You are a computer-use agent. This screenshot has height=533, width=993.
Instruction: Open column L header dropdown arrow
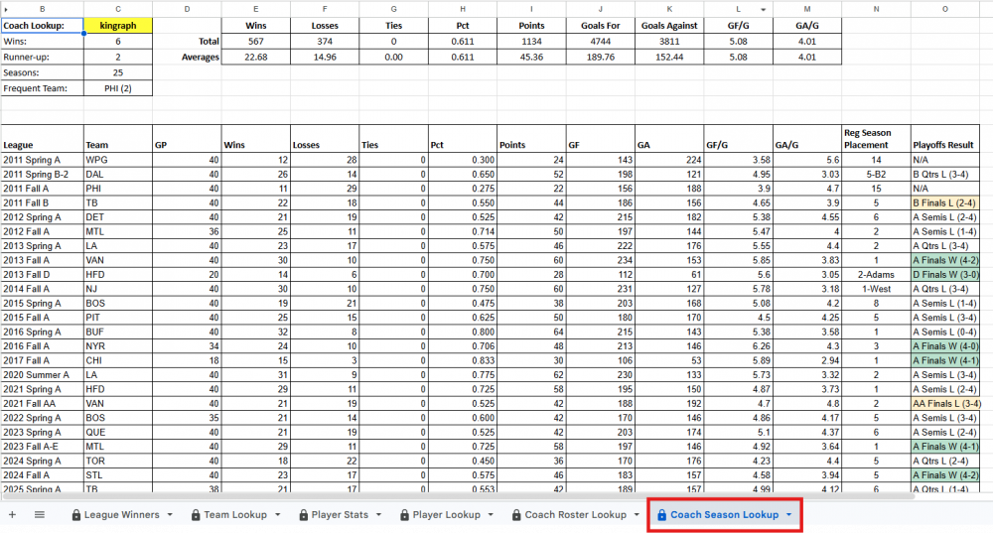click(763, 10)
